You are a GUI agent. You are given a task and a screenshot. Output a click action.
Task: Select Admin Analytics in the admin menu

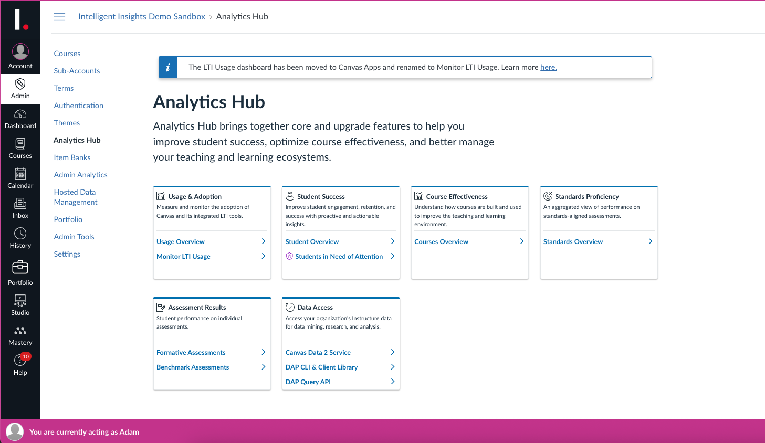(80, 175)
